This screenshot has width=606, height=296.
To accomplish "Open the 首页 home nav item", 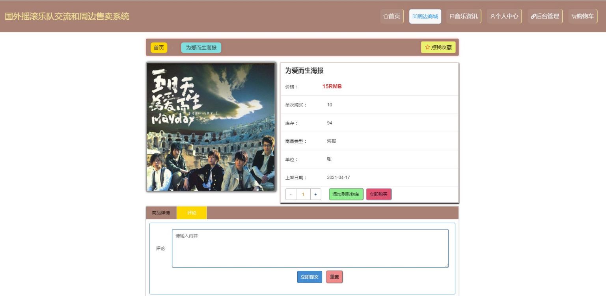I will click(x=392, y=16).
